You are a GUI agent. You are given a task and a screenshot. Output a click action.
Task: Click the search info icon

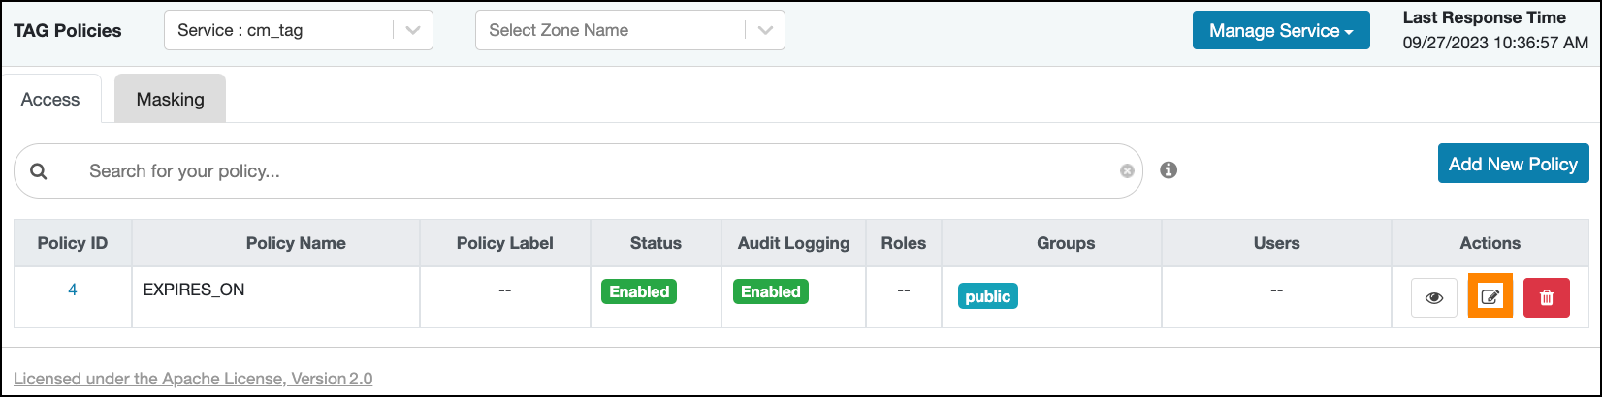[x=1169, y=170]
